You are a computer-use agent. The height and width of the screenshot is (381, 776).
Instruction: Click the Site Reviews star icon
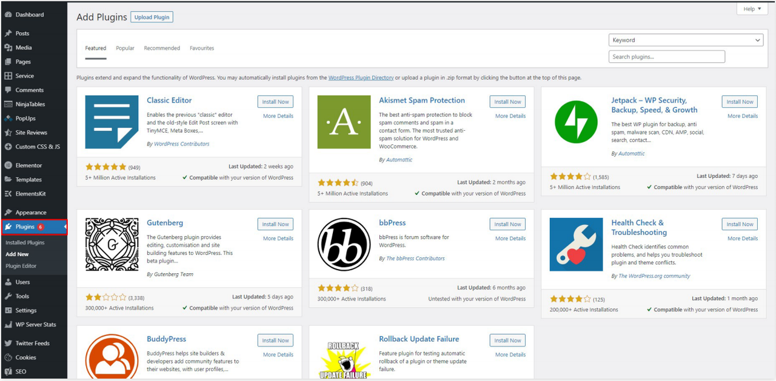pyautogui.click(x=8, y=132)
